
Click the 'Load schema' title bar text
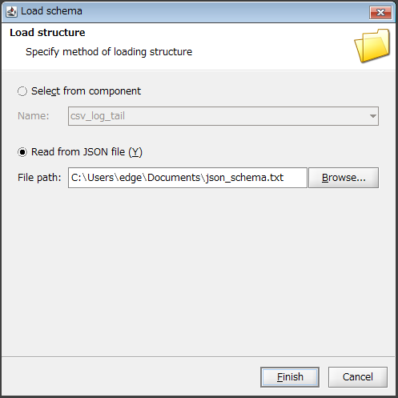pyautogui.click(x=51, y=11)
